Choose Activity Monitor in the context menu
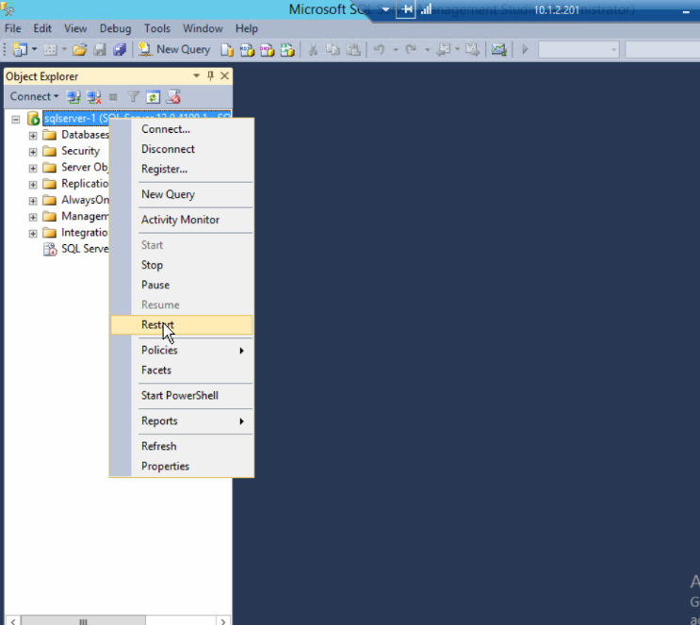The image size is (700, 625). (182, 220)
